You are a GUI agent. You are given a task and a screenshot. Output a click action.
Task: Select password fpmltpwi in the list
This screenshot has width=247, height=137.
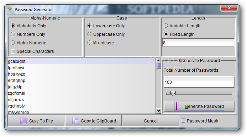pos(82,67)
